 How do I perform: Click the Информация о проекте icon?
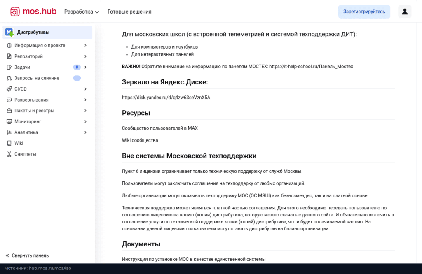9,45
